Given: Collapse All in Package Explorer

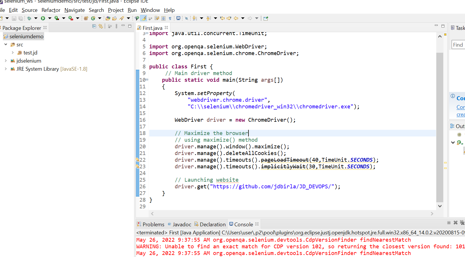Looking at the screenshot, I should pyautogui.click(x=94, y=26).
